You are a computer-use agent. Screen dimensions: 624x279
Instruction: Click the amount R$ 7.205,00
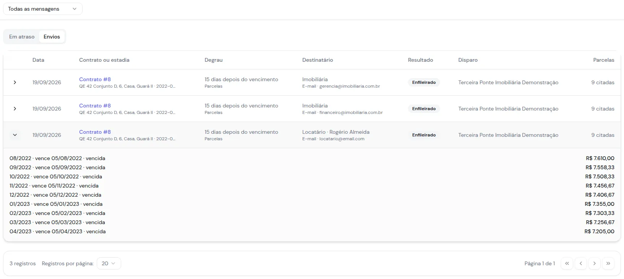600,231
